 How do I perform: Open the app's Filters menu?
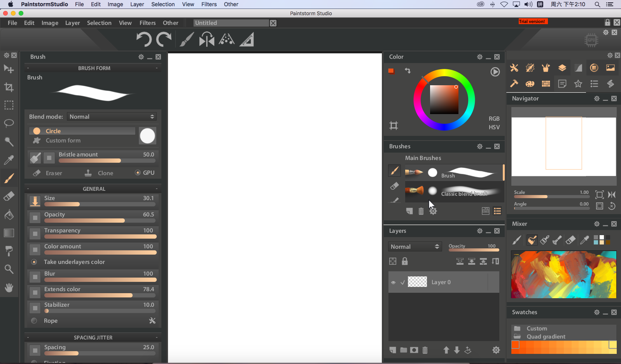click(147, 23)
